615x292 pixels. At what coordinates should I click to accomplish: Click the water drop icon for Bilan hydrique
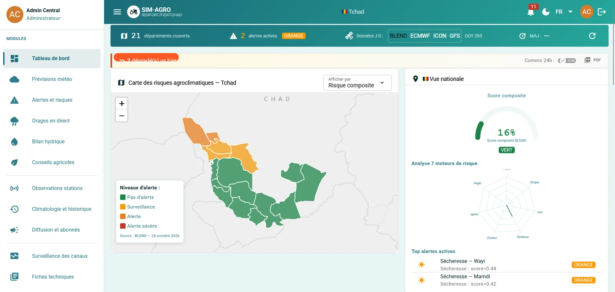click(15, 142)
